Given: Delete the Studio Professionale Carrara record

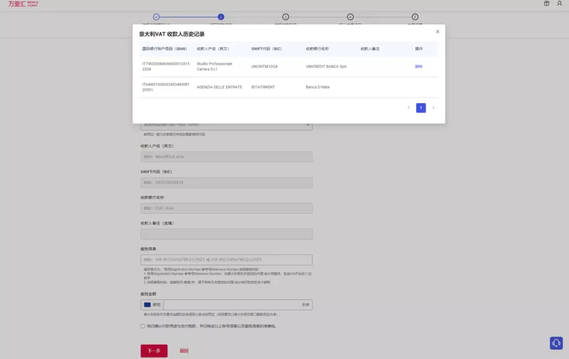Looking at the screenshot, I should (418, 66).
